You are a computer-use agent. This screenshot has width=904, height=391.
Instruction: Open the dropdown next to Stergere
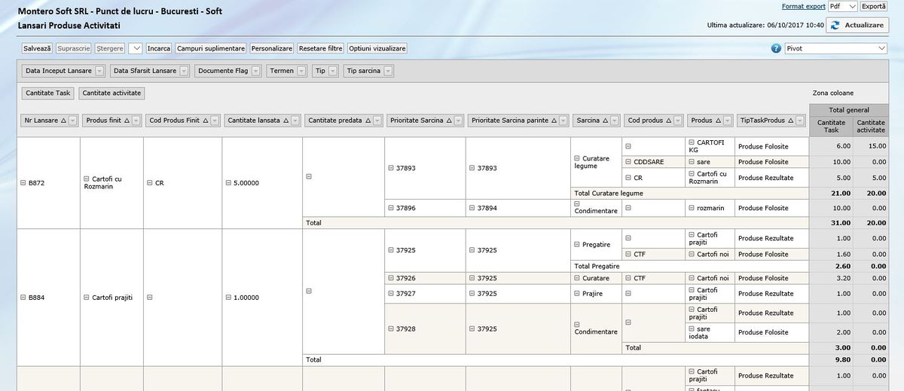(136, 48)
